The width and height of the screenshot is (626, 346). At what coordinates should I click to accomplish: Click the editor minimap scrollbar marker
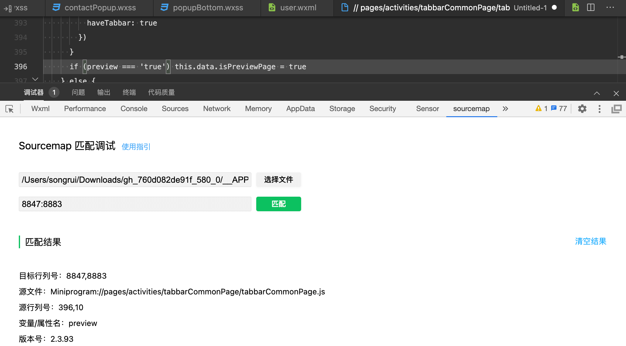coord(622,57)
